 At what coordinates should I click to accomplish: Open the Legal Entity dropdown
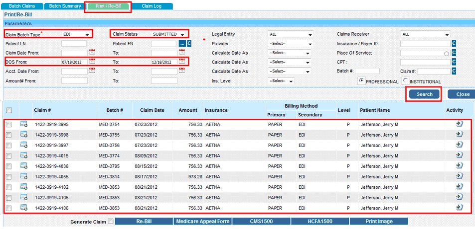point(291,35)
